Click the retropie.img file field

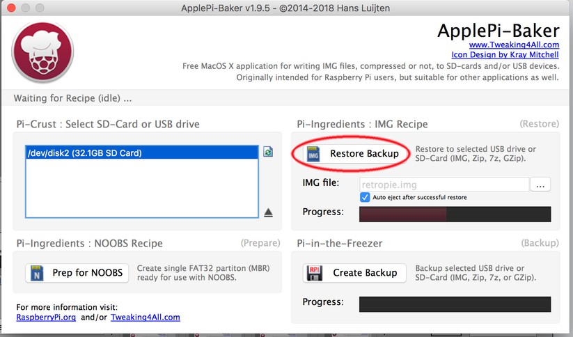(x=444, y=185)
